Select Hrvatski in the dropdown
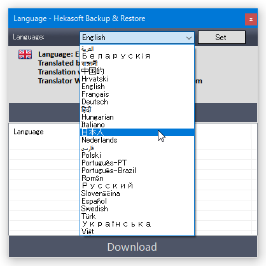Viewport: 266px width, 266px height. click(137, 79)
